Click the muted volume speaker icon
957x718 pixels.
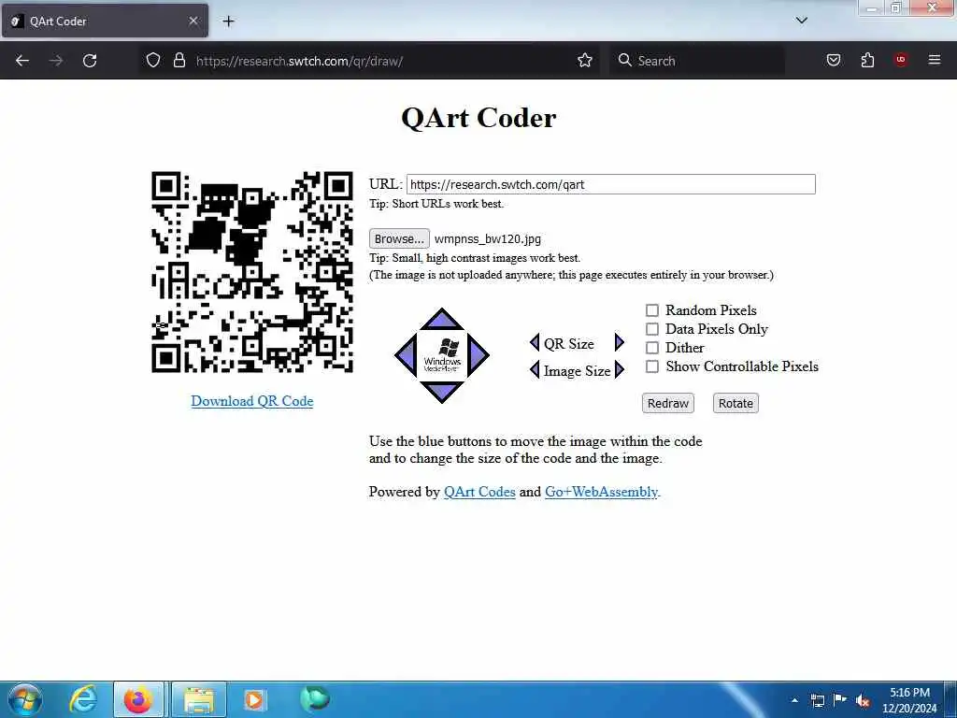863,701
